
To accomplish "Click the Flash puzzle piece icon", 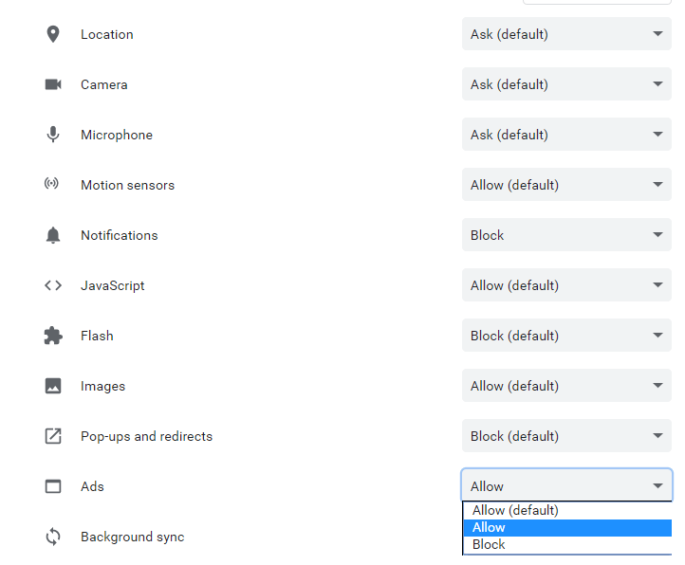I will (x=53, y=336).
